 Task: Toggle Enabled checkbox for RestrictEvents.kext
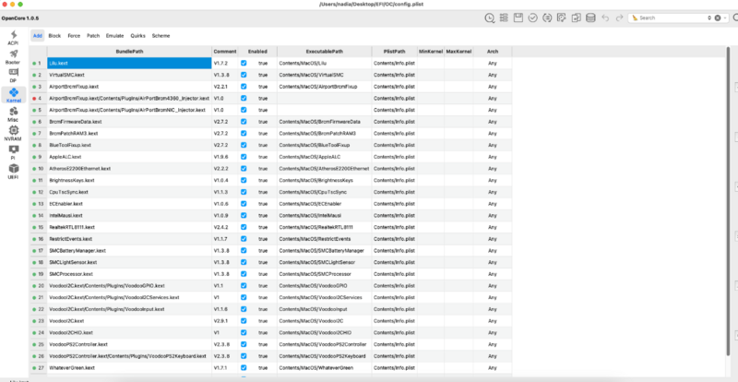pyautogui.click(x=244, y=239)
